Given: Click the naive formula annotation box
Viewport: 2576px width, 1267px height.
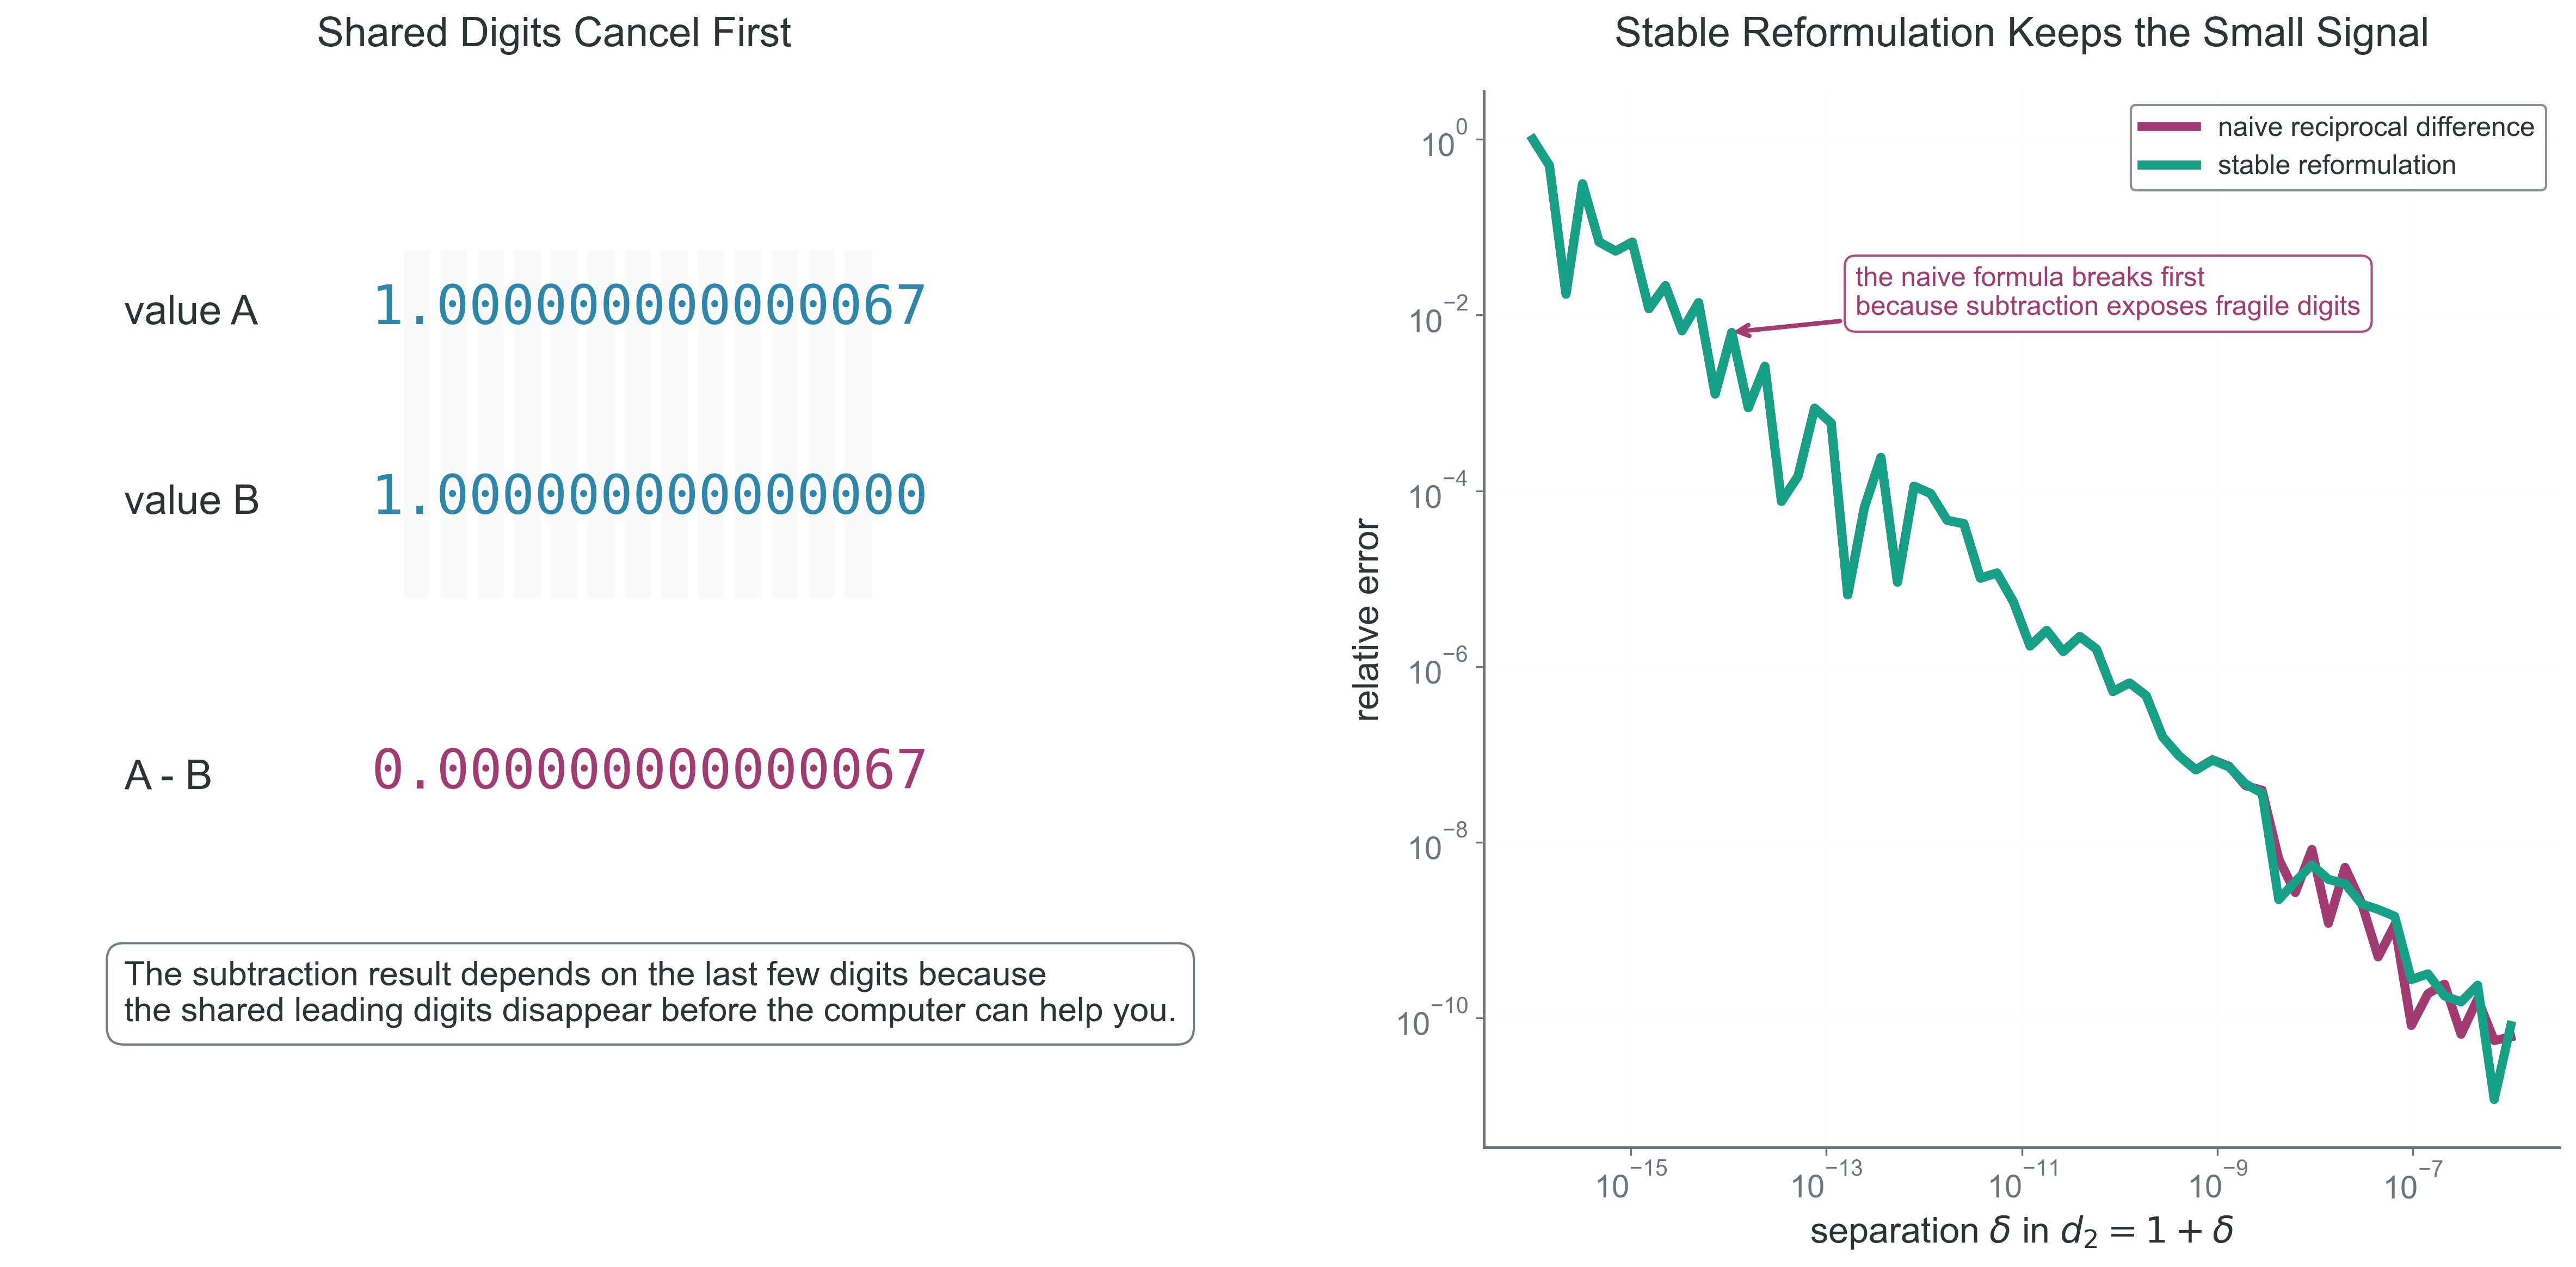Looking at the screenshot, I should [x=2107, y=292].
